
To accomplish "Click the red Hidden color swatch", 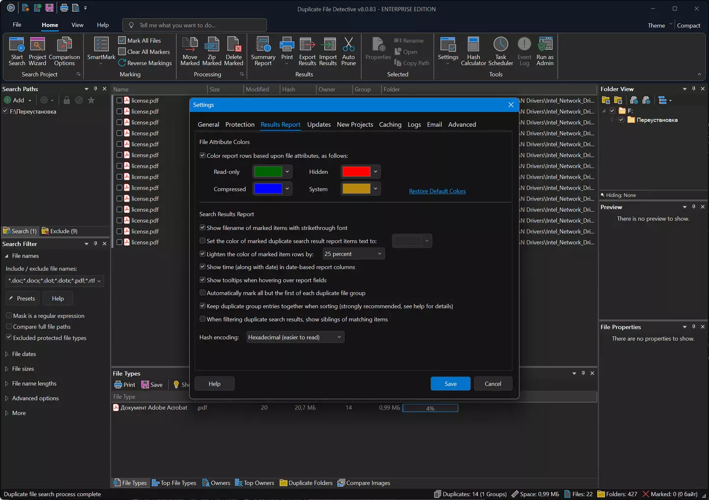I will tap(356, 172).
